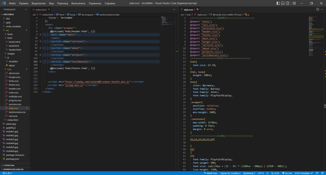
Task: Open the Терминал menu
Action: pyautogui.click(x=95, y=3)
